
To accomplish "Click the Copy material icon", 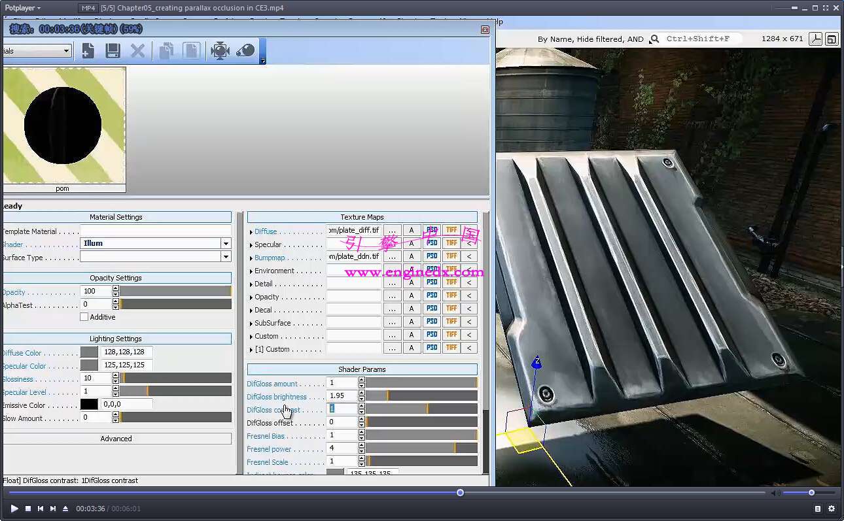I will coord(167,50).
